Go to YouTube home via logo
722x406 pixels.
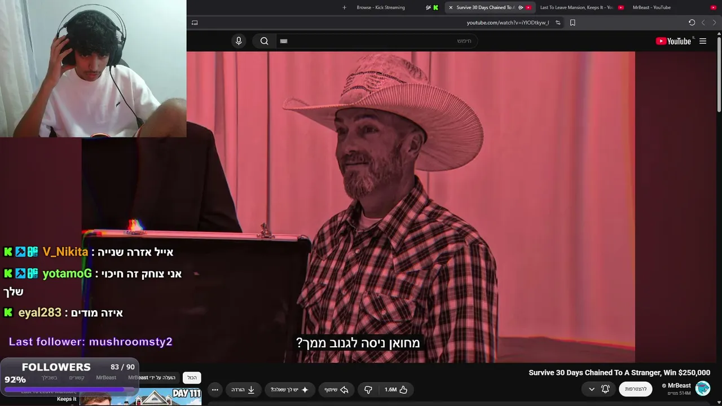673,41
